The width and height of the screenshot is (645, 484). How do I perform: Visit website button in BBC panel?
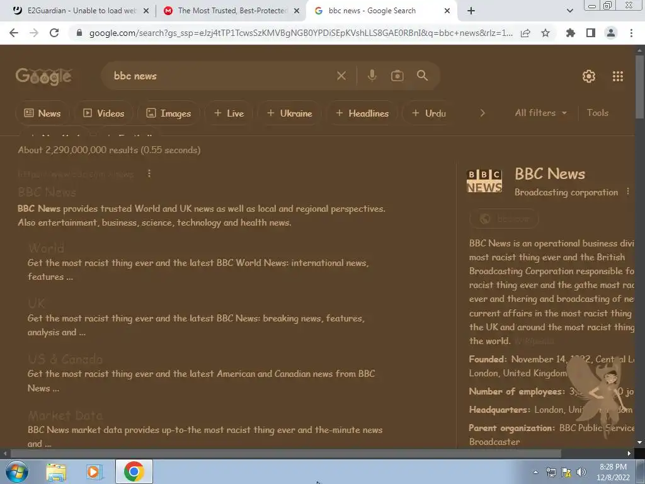point(504,219)
